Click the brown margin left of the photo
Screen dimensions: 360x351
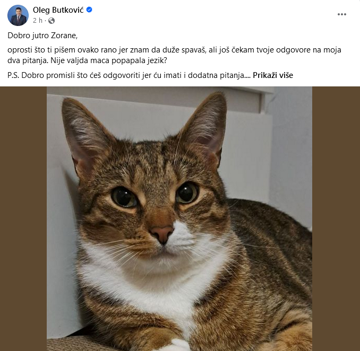coord(23,219)
